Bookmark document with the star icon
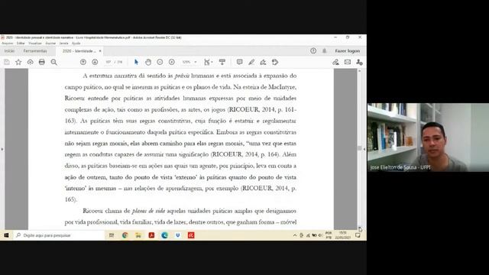Image resolution: width=489 pixels, height=275 pixels. point(18,62)
